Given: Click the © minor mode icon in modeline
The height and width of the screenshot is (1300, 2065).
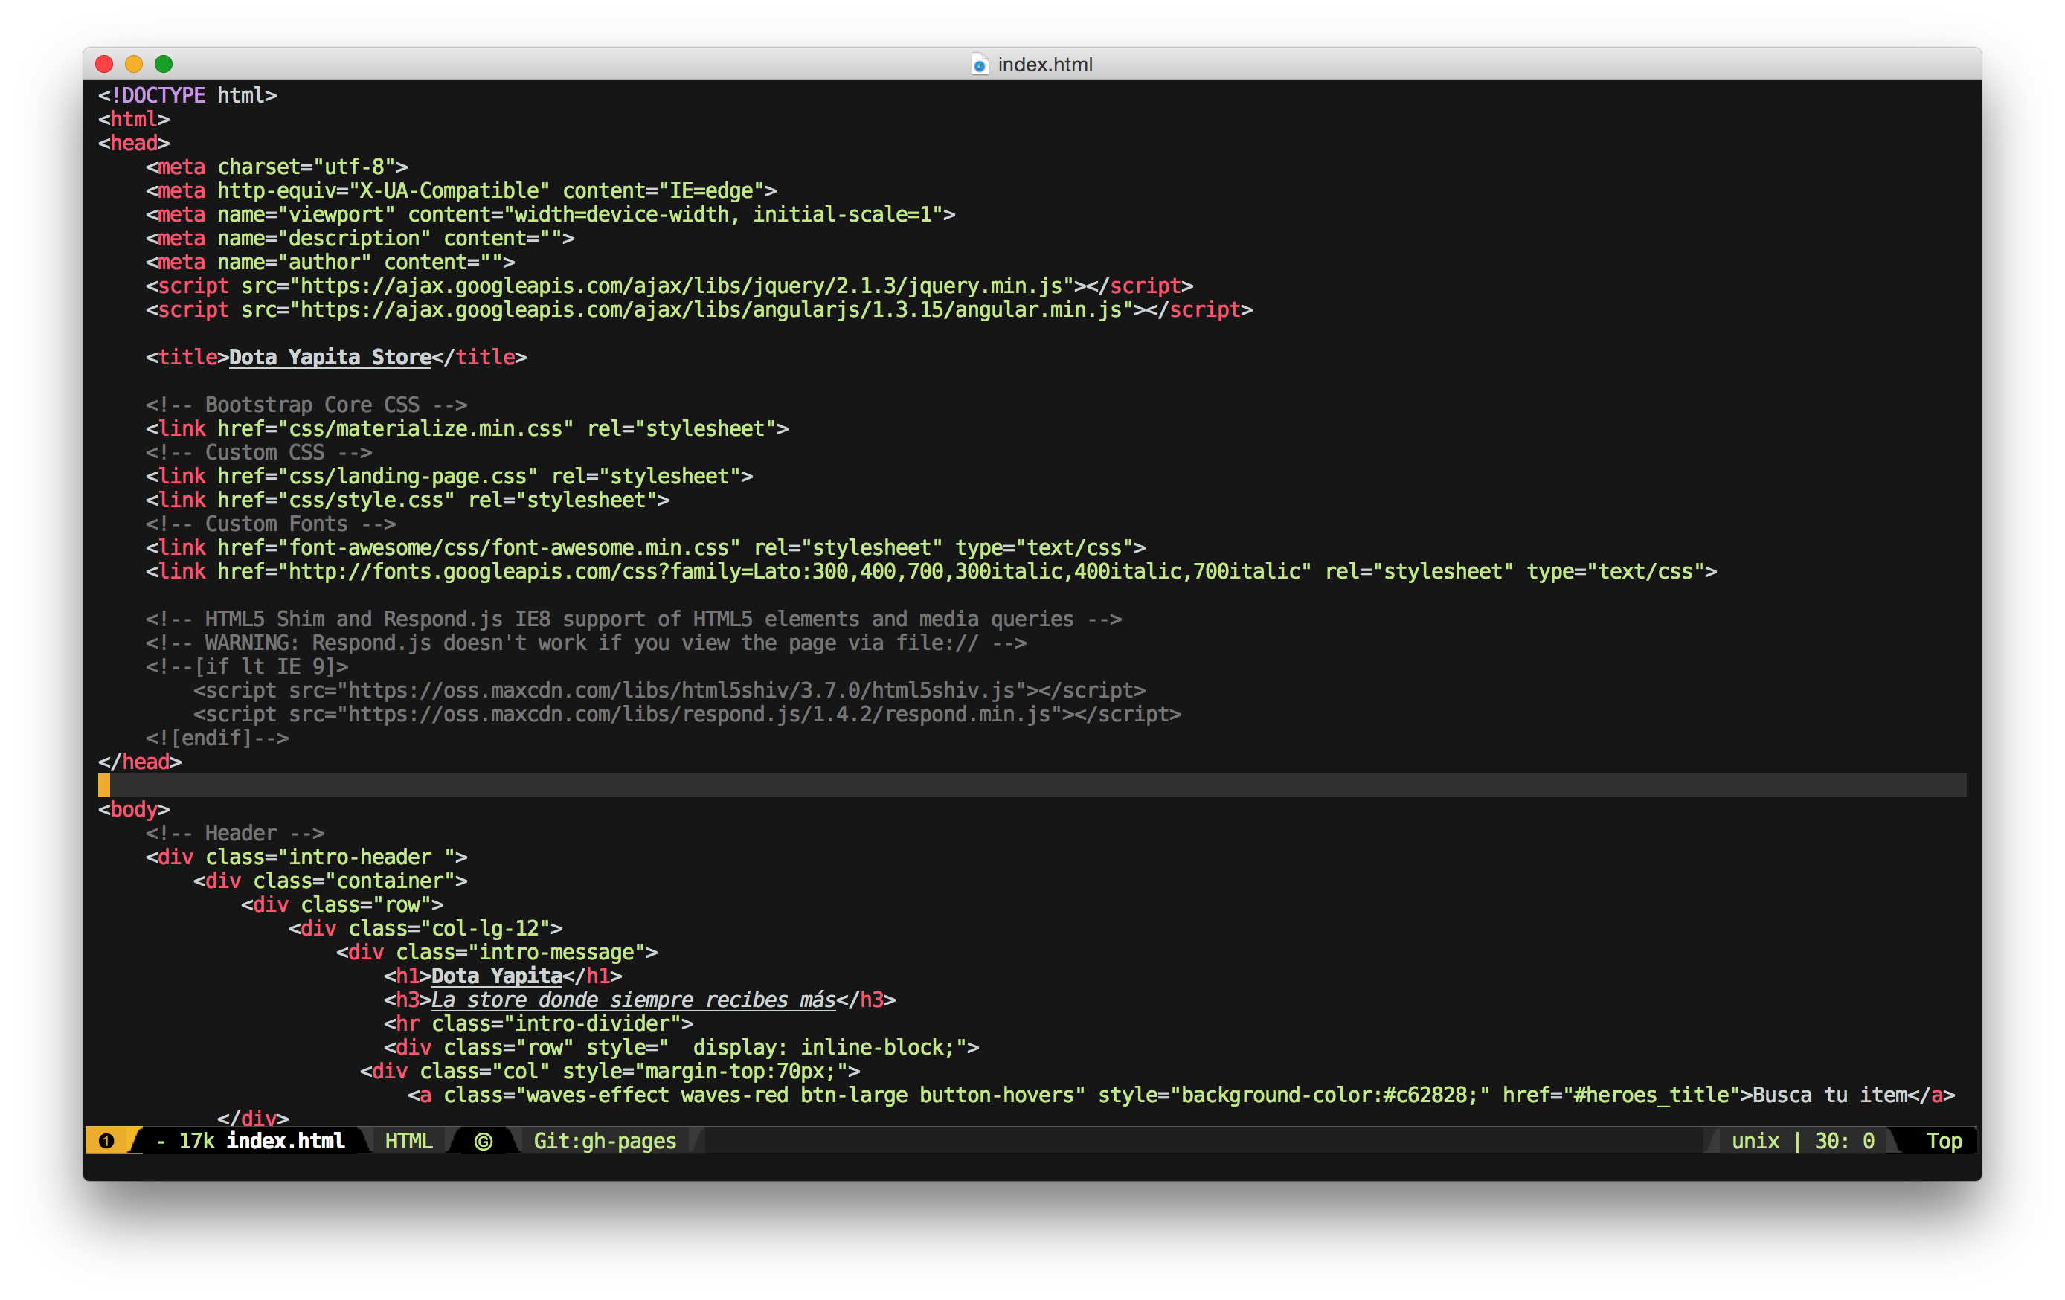Looking at the screenshot, I should pyautogui.click(x=483, y=1142).
